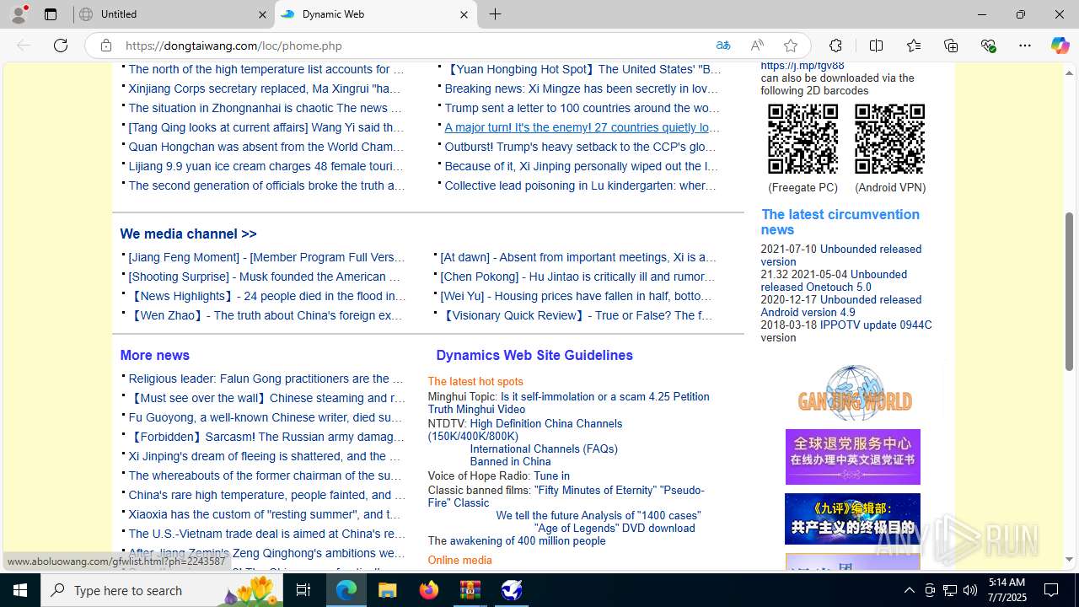The width and height of the screenshot is (1079, 607).
Task: View site information lock icon
Action: [x=105, y=46]
